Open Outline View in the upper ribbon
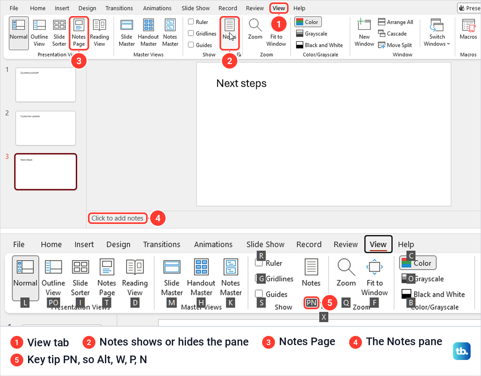Viewport: 481px width, 376px height. tap(39, 33)
